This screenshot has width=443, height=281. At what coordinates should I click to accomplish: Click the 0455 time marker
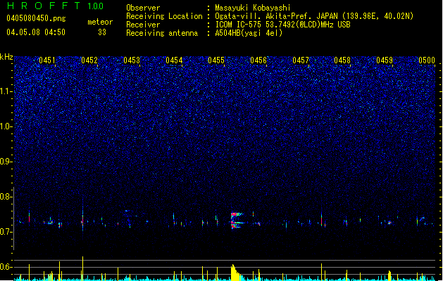click(x=216, y=60)
